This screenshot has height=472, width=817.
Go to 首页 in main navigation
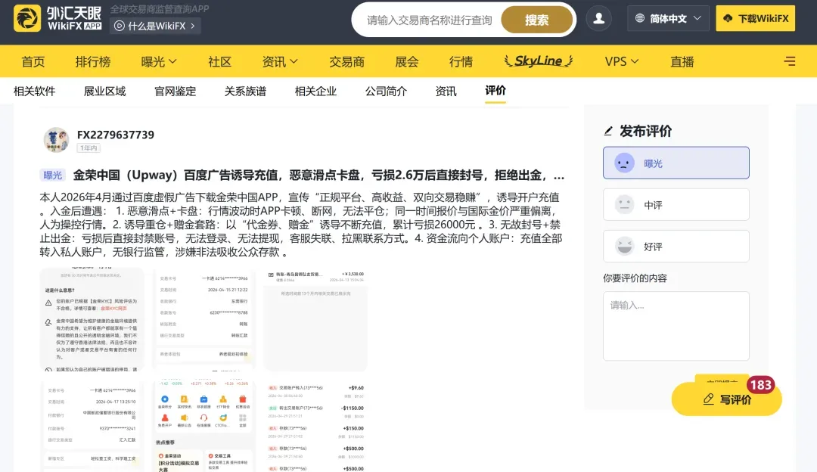click(33, 61)
